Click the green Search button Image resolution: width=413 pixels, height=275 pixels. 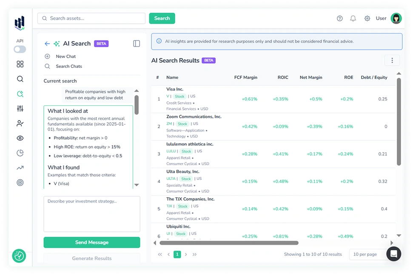[162, 18]
